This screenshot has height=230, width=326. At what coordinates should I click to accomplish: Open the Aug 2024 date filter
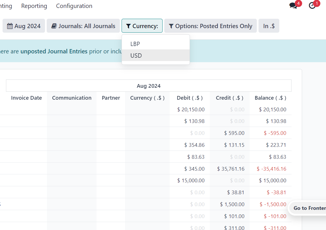(24, 26)
